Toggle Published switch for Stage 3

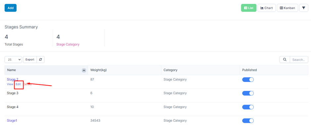(x=248, y=93)
